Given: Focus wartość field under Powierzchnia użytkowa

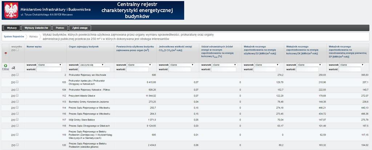Looking at the screenshot, I should point(137,69).
